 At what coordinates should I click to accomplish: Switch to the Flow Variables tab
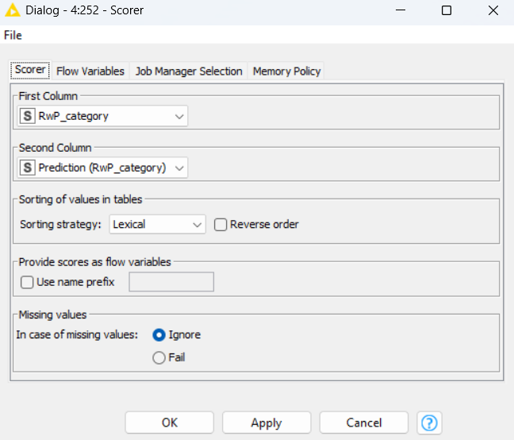click(90, 71)
